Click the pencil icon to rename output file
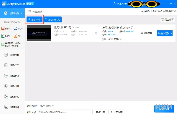Image resolution: width=177 pixels, height=114 pixels. click(x=132, y=27)
